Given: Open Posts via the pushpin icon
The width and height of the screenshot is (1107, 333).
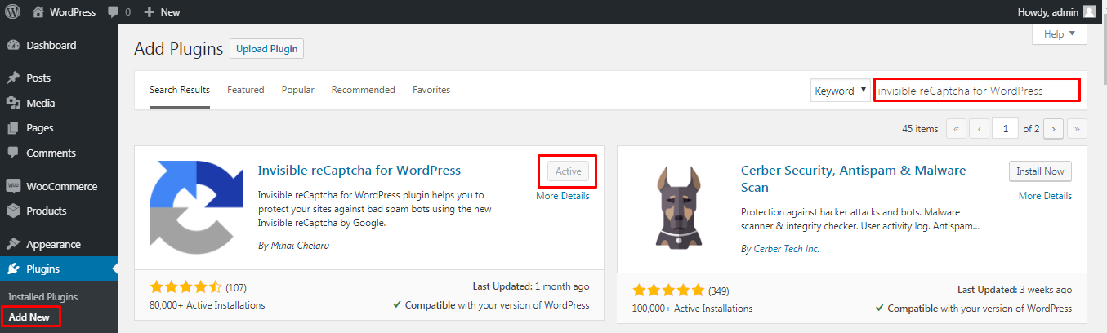Looking at the screenshot, I should tap(13, 78).
